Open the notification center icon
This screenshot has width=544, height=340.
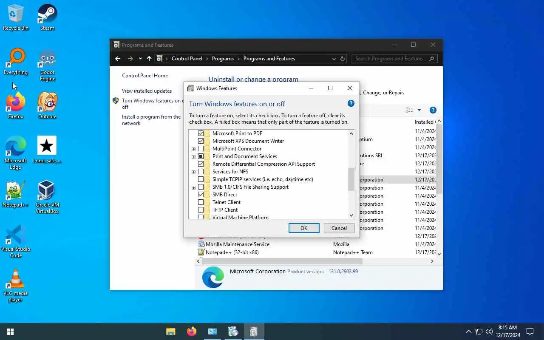(x=530, y=331)
